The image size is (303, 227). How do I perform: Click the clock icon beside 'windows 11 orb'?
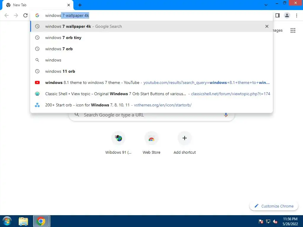coord(37,71)
